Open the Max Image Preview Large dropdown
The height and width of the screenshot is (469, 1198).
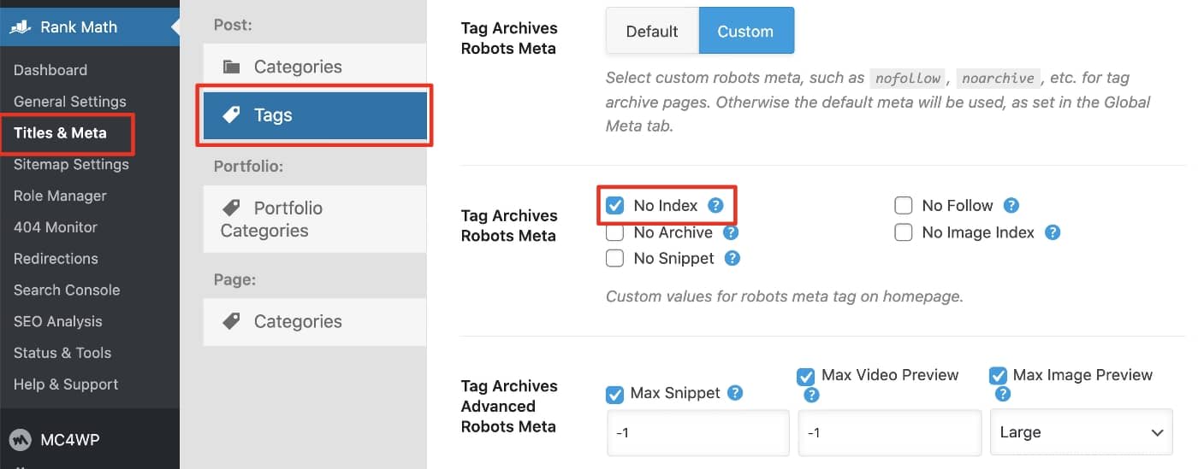point(1081,432)
